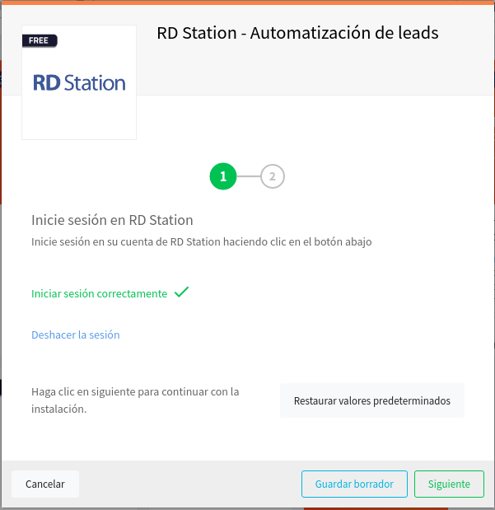Select step 1 in the wizard
The width and height of the screenshot is (495, 510).
point(223,176)
